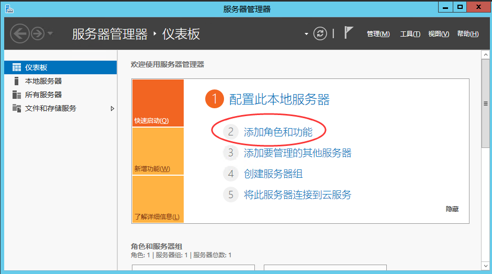Open the 管理(M) menu
Image resolution: width=492 pixels, height=274 pixels.
378,34
